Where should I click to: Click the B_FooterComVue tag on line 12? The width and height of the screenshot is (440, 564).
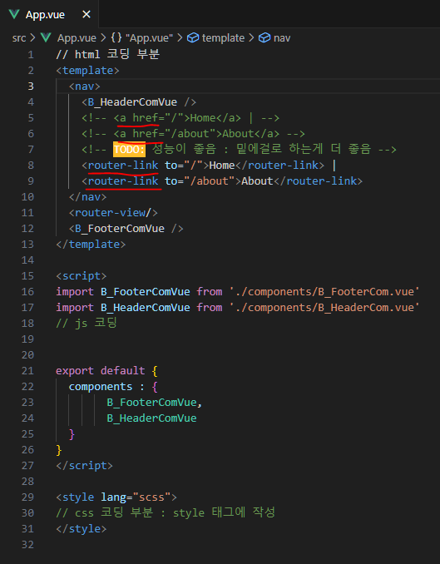tap(126, 229)
